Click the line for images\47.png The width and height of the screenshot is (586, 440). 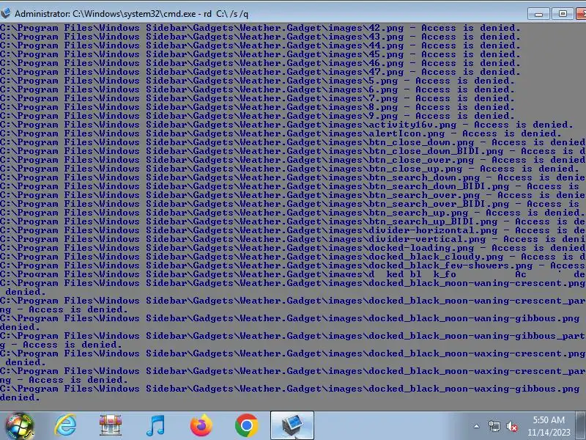260,72
